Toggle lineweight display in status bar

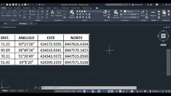(x=117, y=91)
